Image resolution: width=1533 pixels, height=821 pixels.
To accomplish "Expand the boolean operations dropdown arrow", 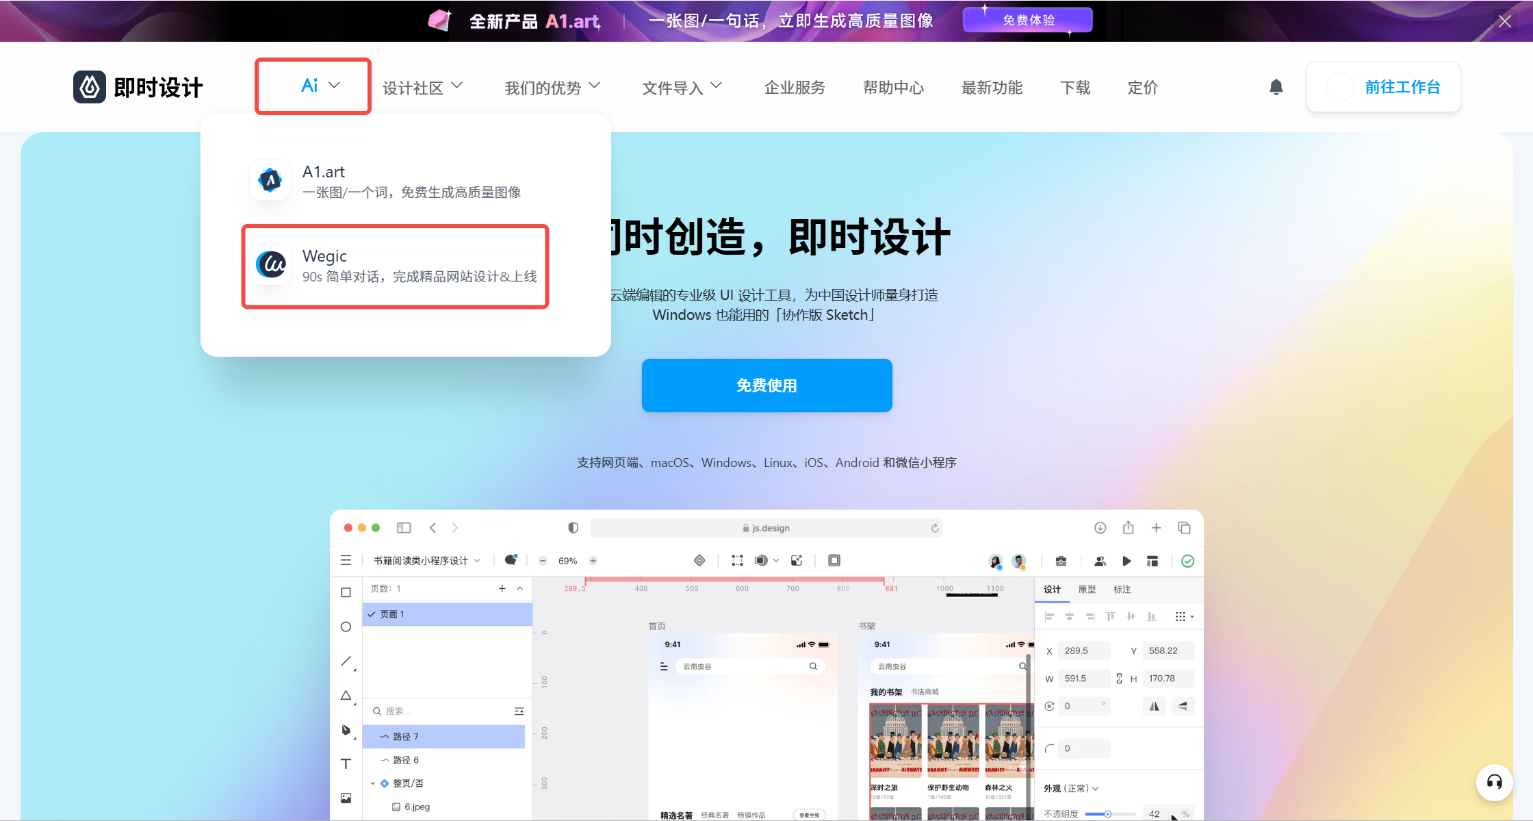I will pos(776,561).
